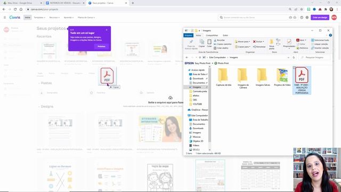Image resolution: width=341 pixels, height=192 pixels.
Task: Open the Mover para dropdown
Action: pos(242,42)
